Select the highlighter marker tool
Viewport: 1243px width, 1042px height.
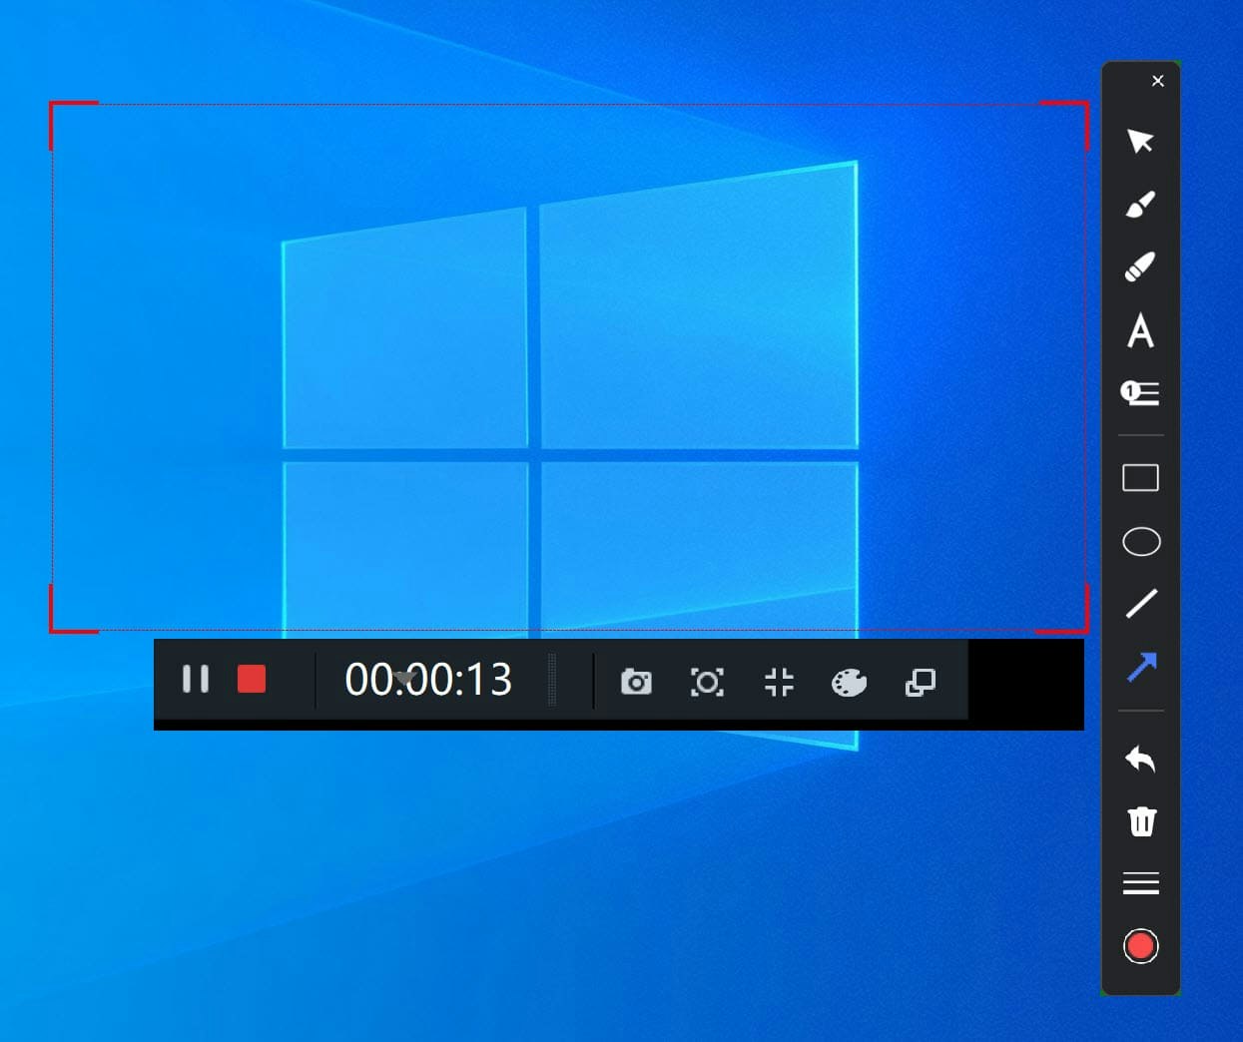[1140, 266]
